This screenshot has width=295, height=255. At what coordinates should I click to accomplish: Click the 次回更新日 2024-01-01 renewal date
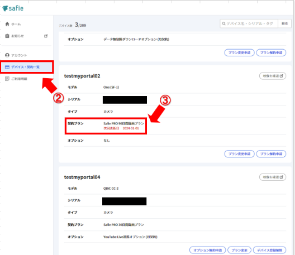coord(121,128)
